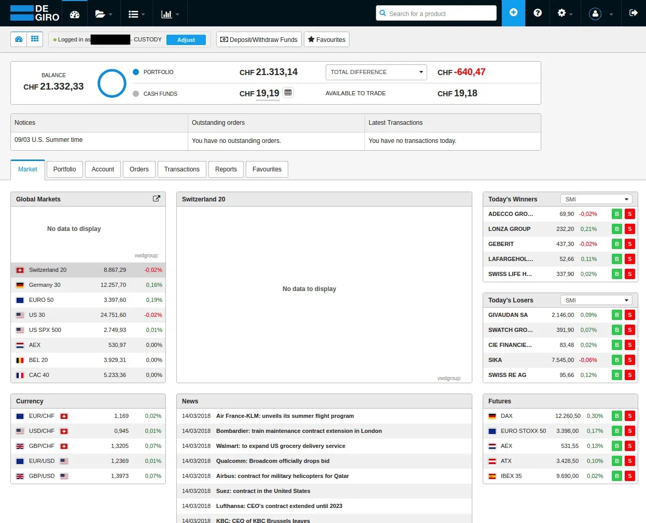
Task: Open news 'Air France-KLM: unveils its summer flight program'
Action: pos(285,416)
